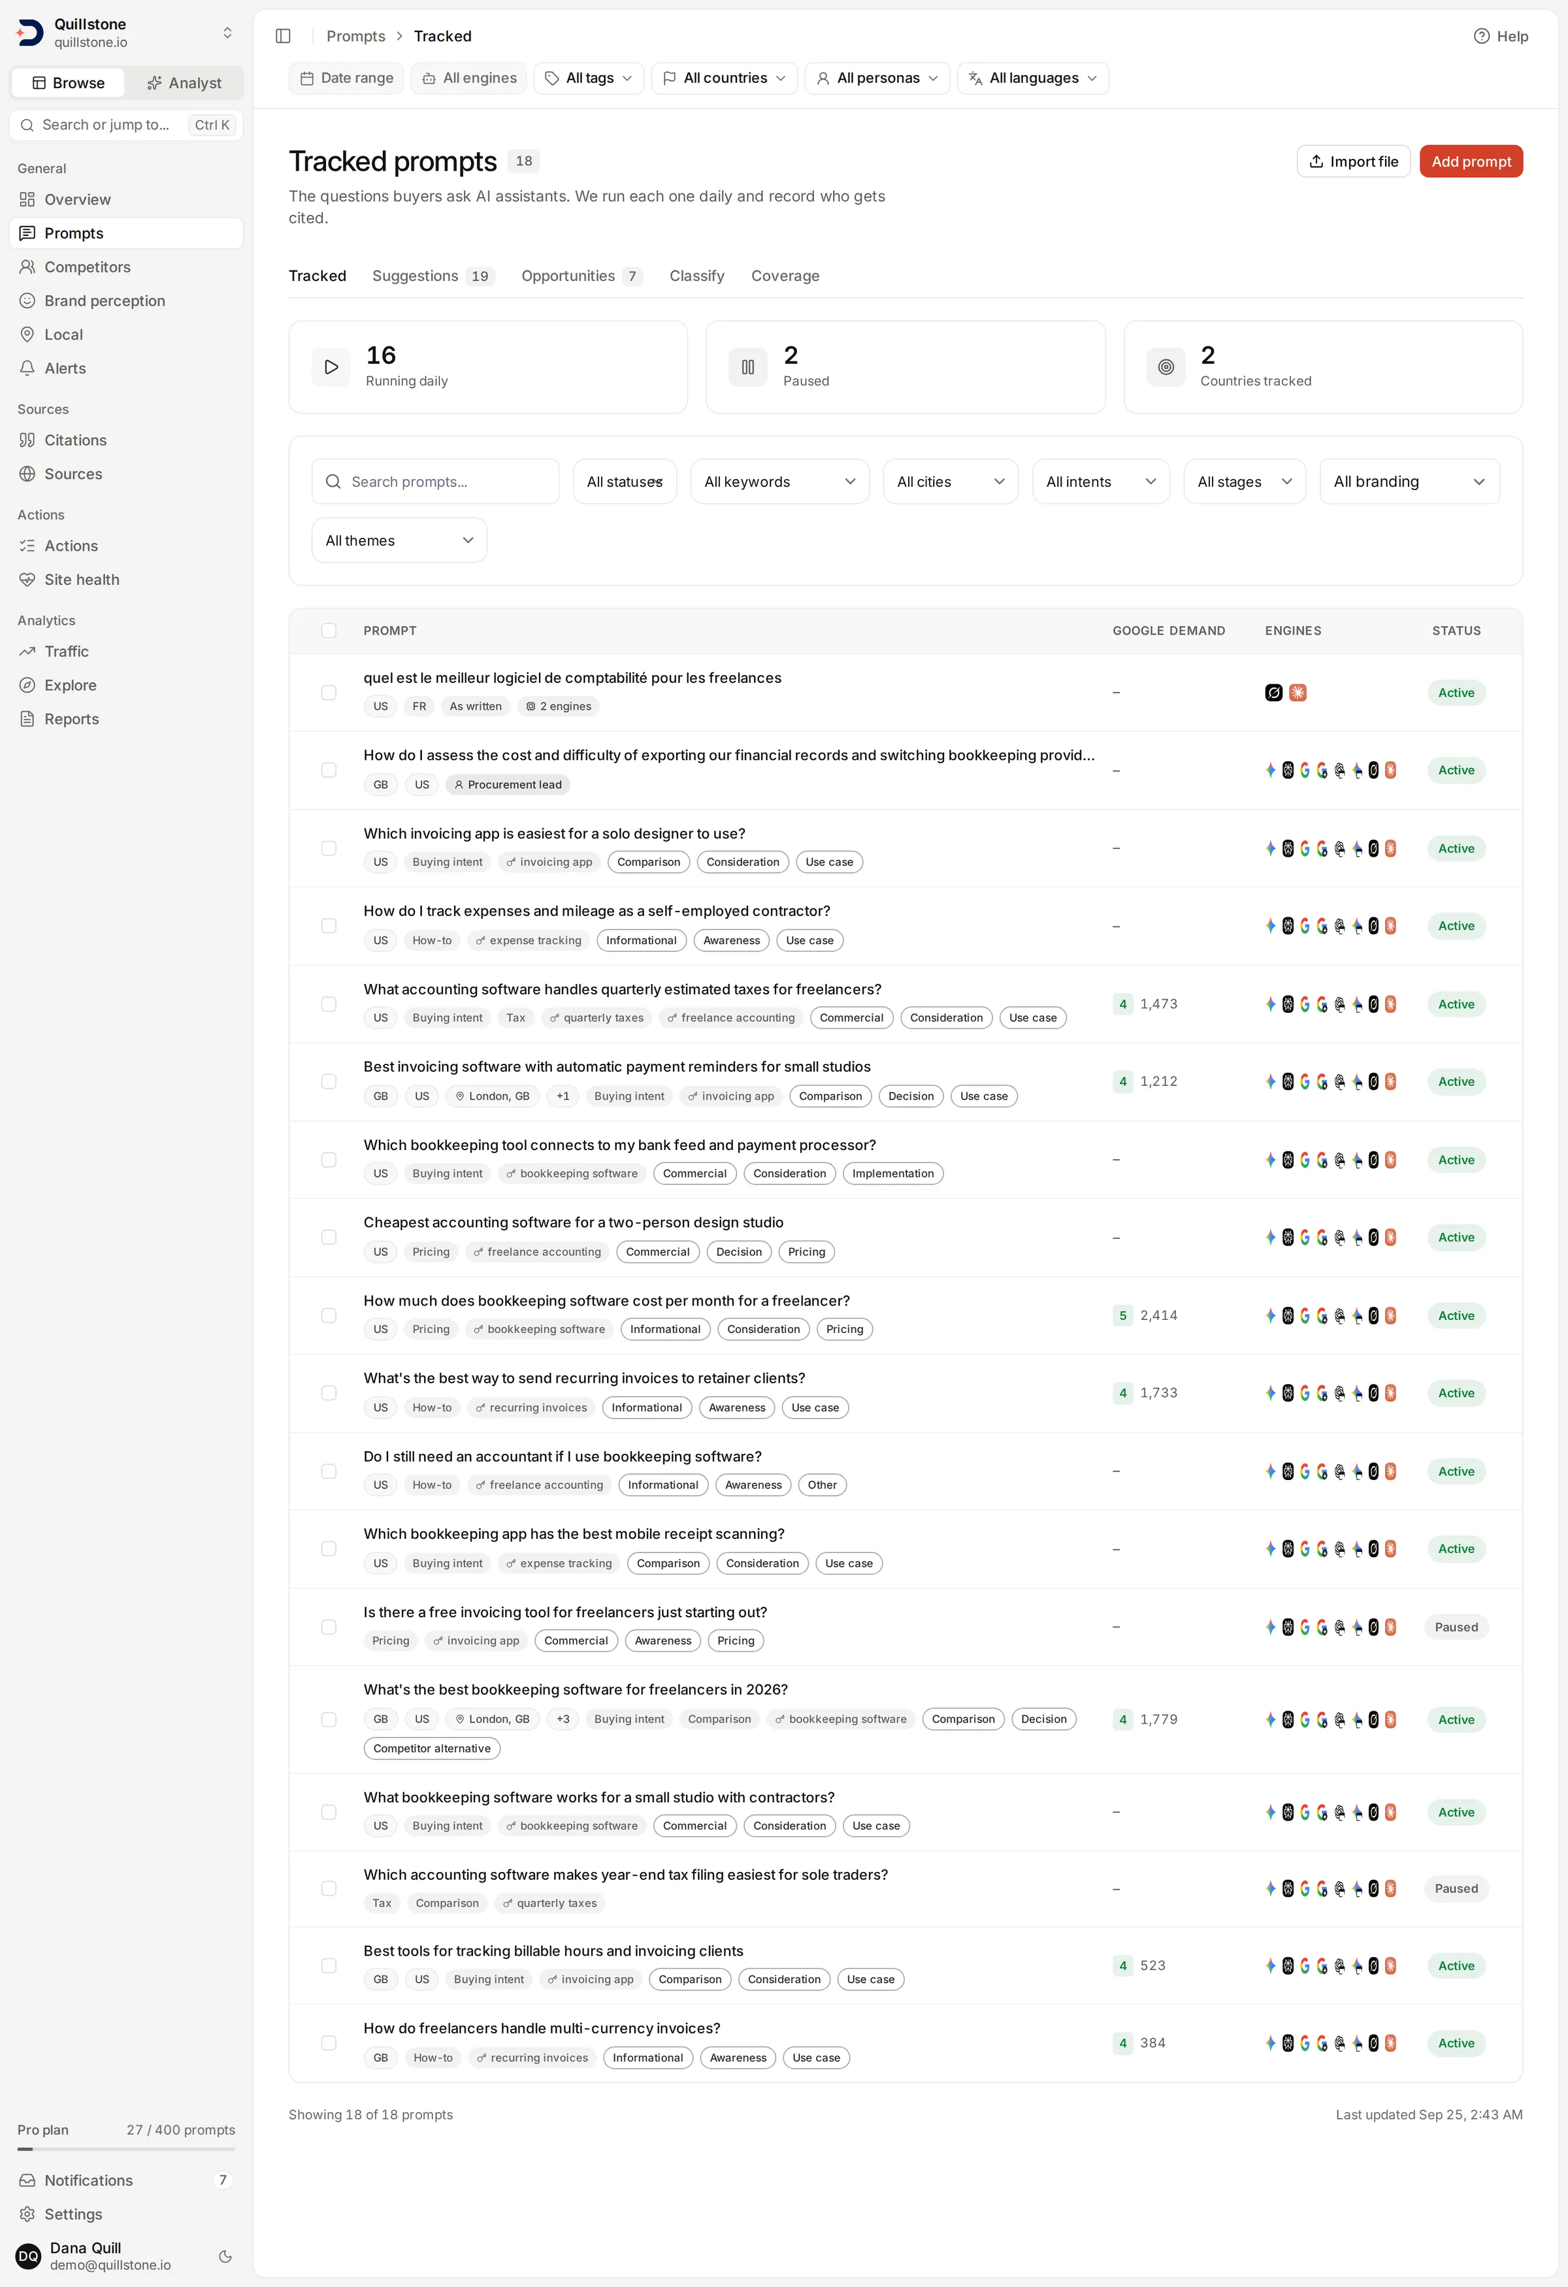
Task: Open Reports in the sidebar
Action: click(126, 719)
